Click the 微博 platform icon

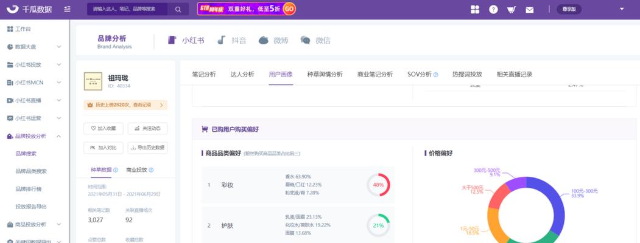click(264, 40)
